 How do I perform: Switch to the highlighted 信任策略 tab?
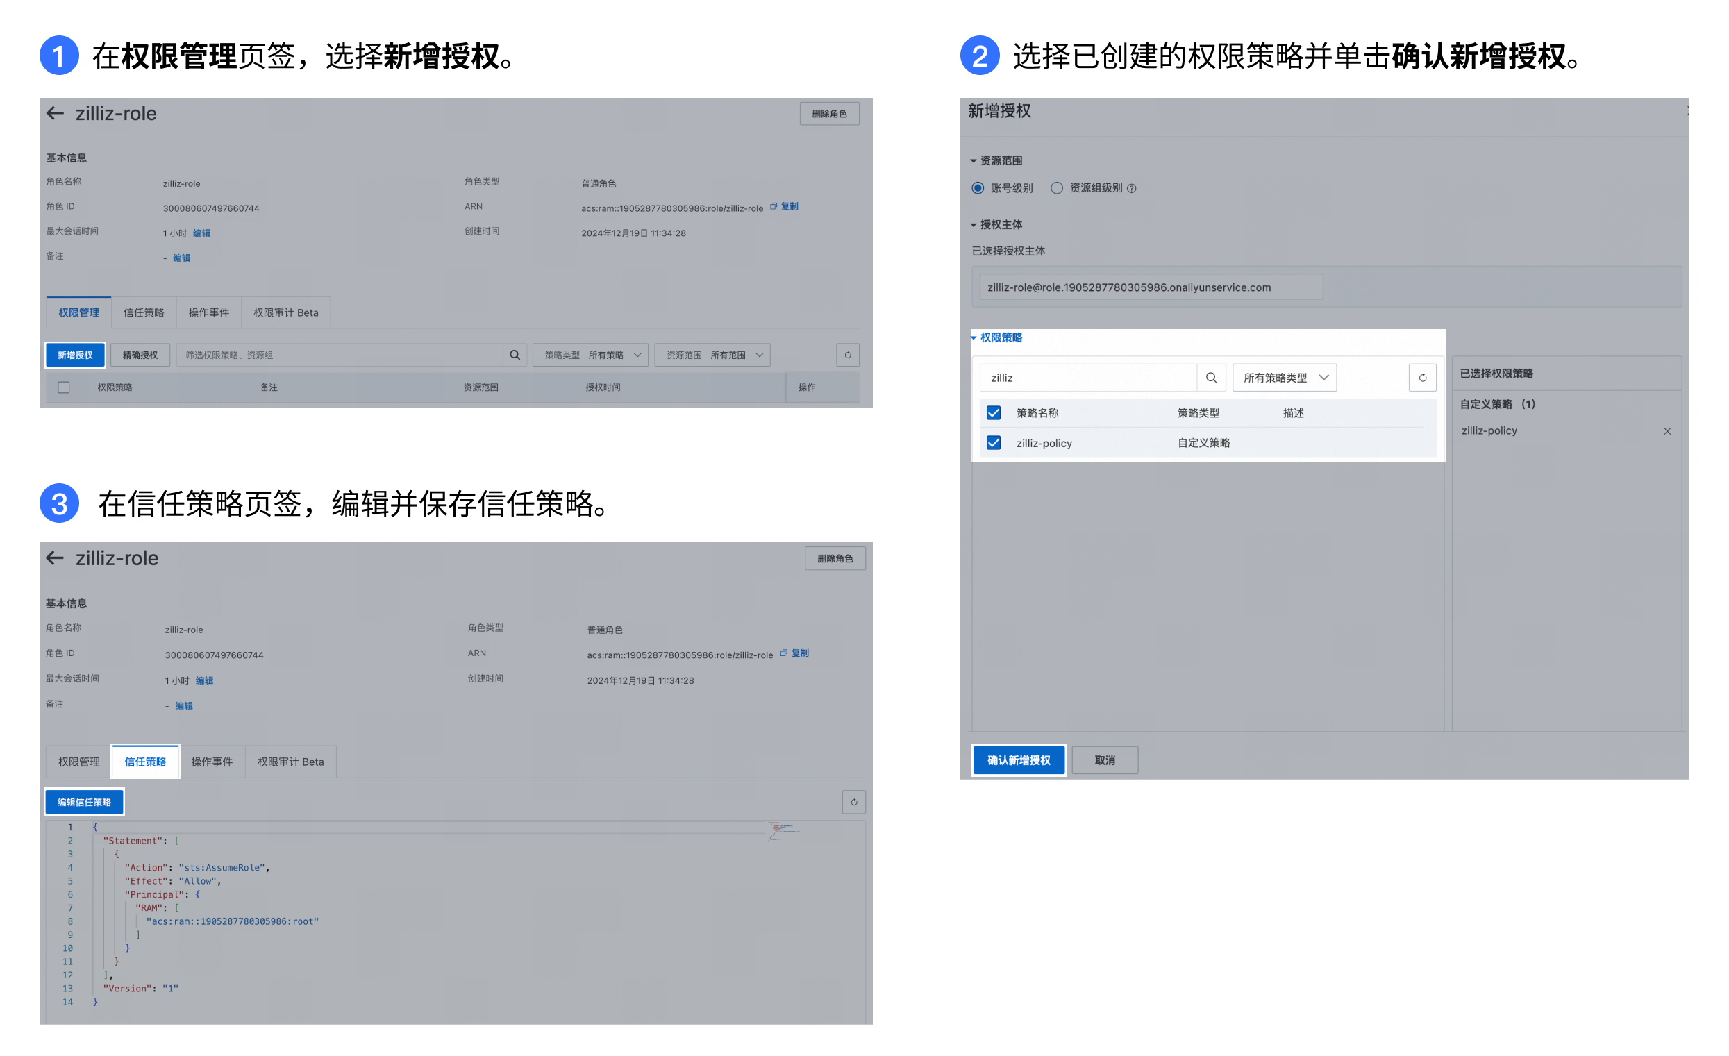point(145,763)
